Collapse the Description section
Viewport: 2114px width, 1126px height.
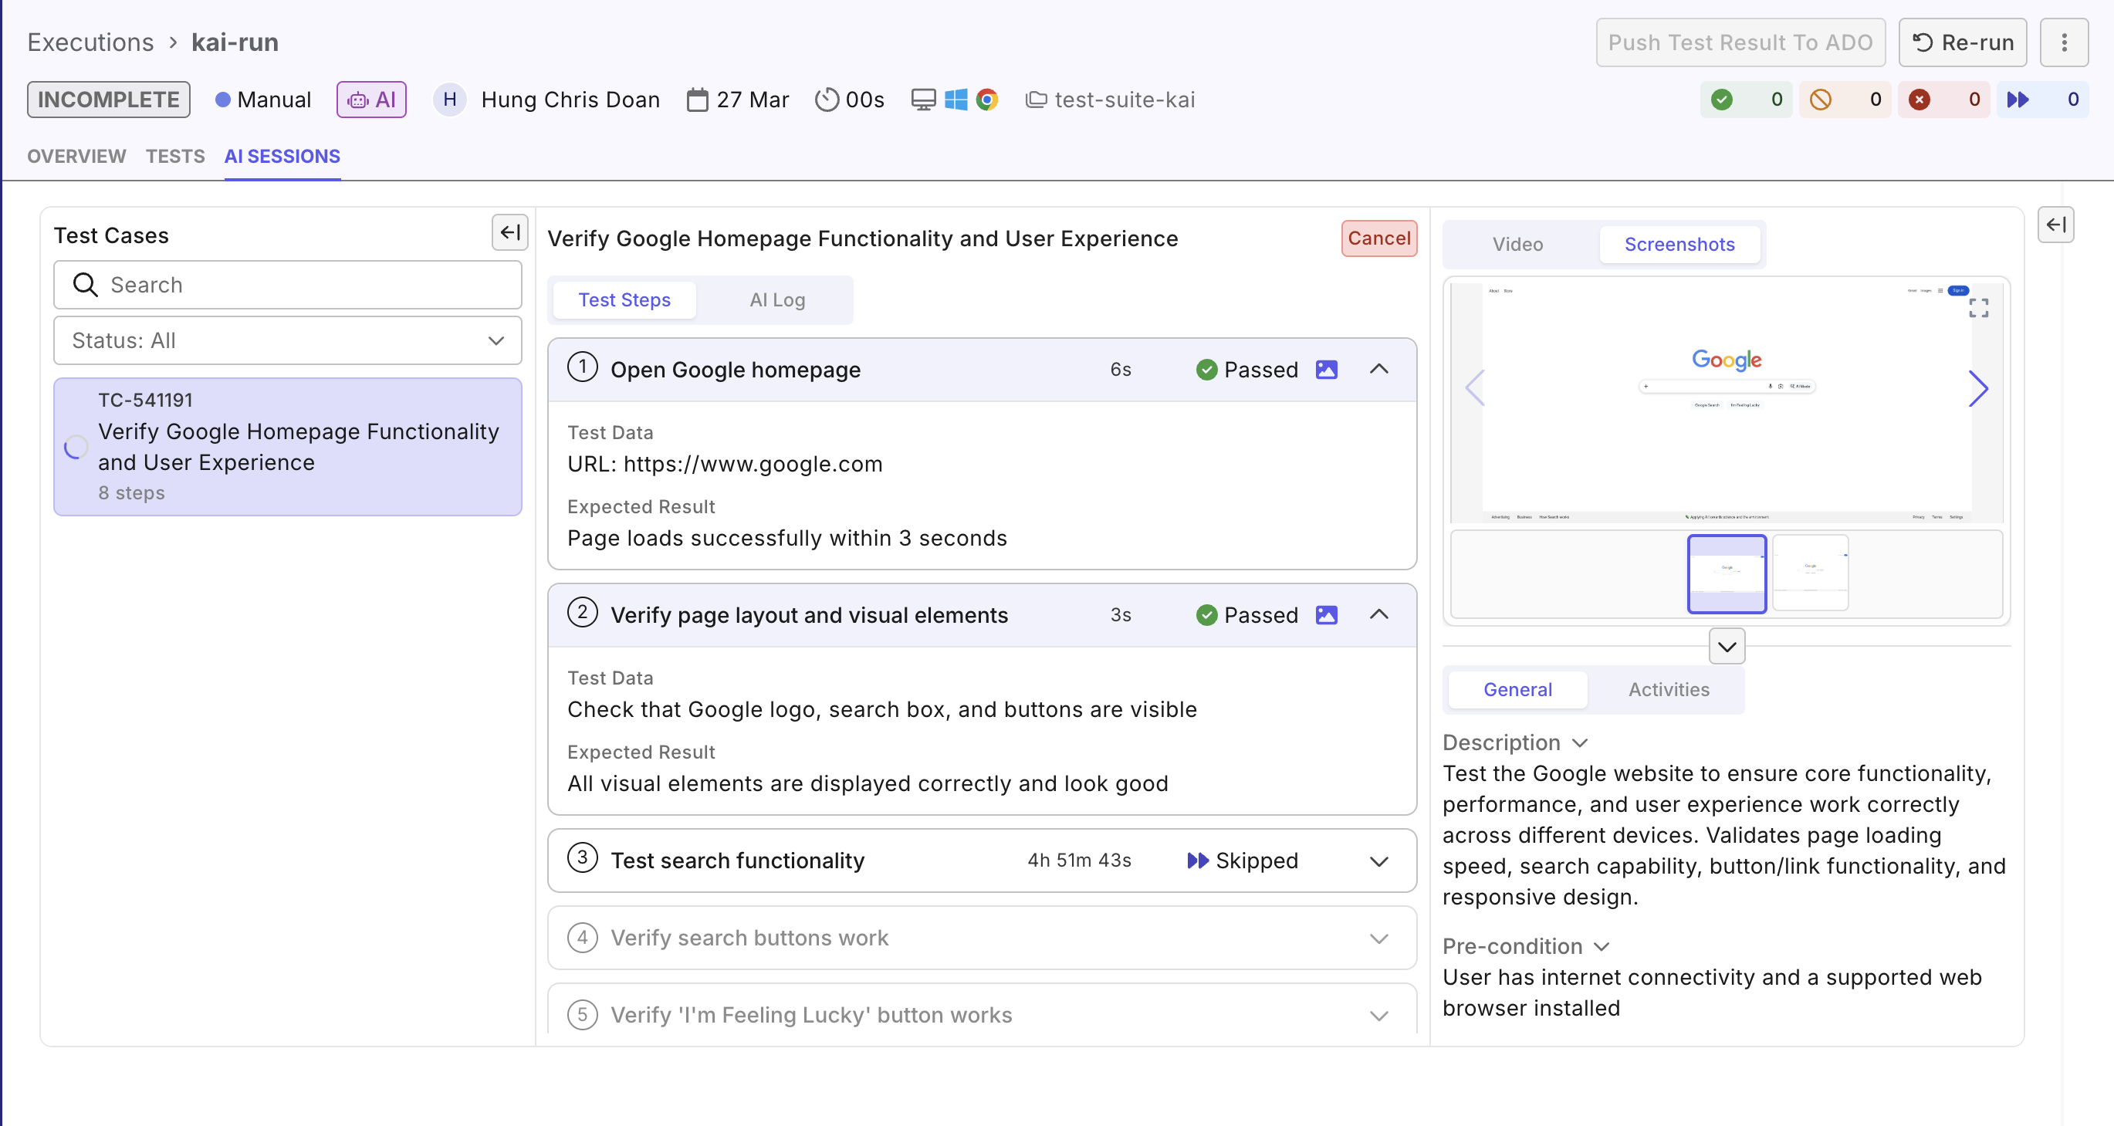(1580, 742)
